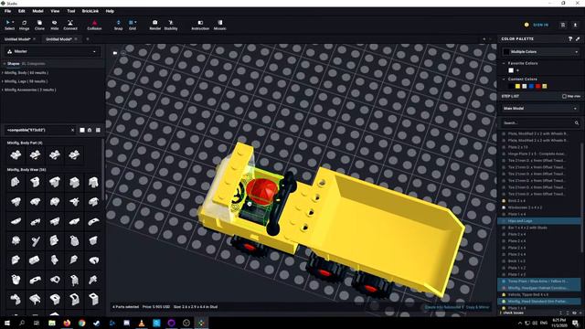Click the step list search magnifier icon
The image size is (585, 329).
[577, 122]
